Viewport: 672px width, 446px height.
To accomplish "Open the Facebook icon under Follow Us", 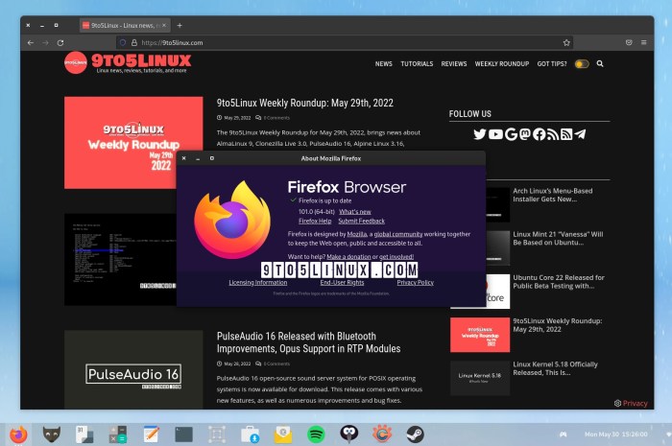I will tap(540, 134).
